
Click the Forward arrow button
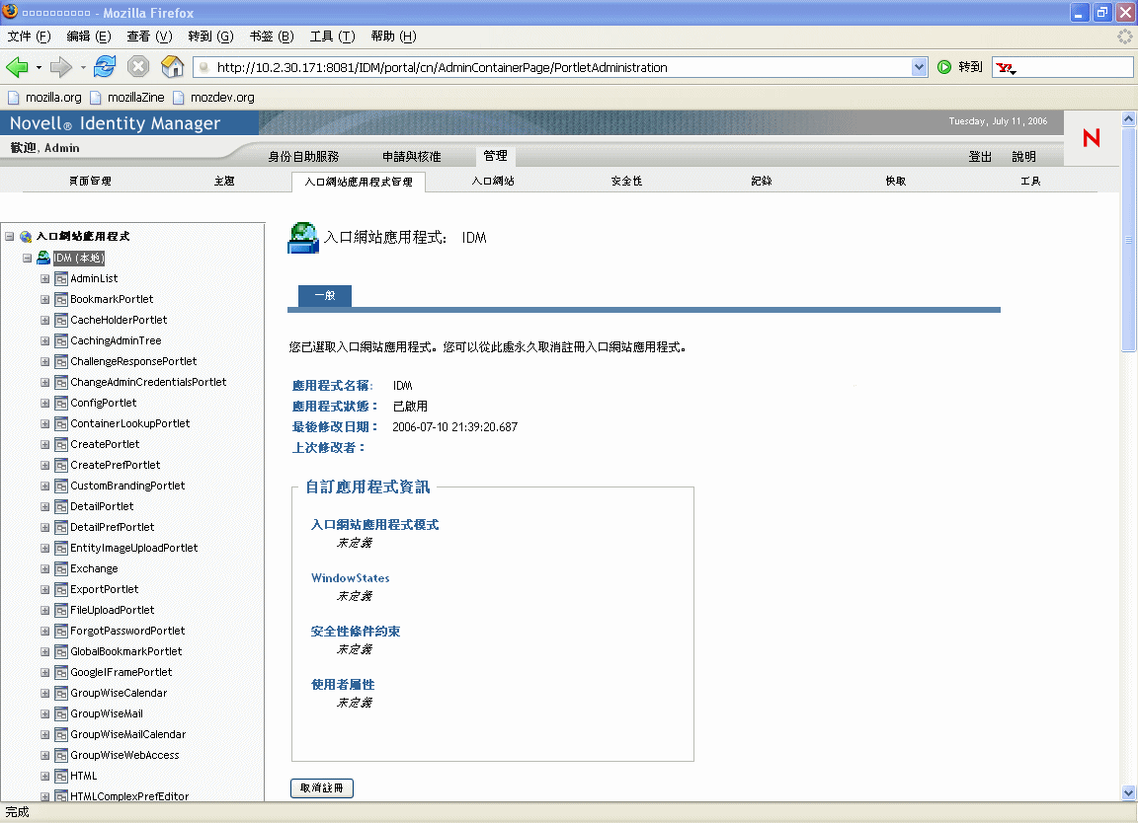pyautogui.click(x=61, y=67)
